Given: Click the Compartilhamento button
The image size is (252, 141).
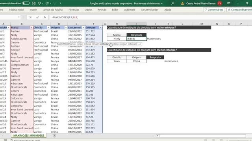Looking at the screenshot, I should (239, 10).
